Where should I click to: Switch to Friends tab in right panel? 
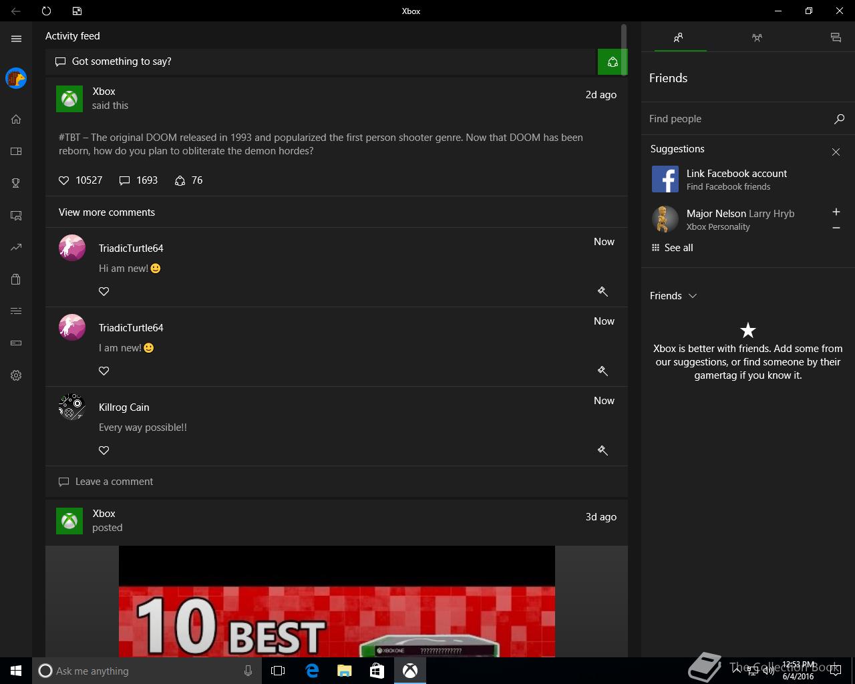679,37
